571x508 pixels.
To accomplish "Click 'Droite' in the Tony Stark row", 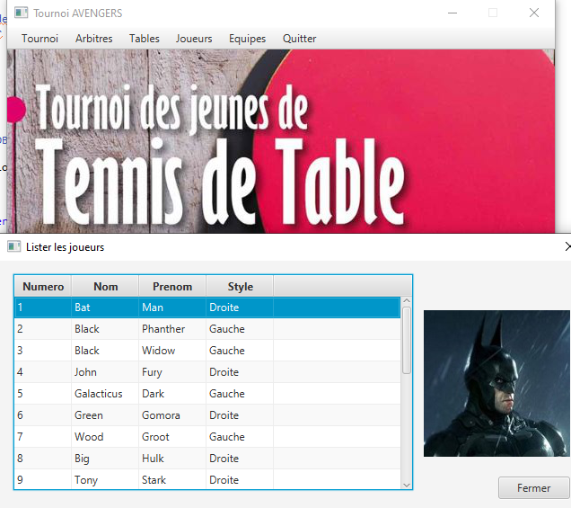I will coord(240,479).
